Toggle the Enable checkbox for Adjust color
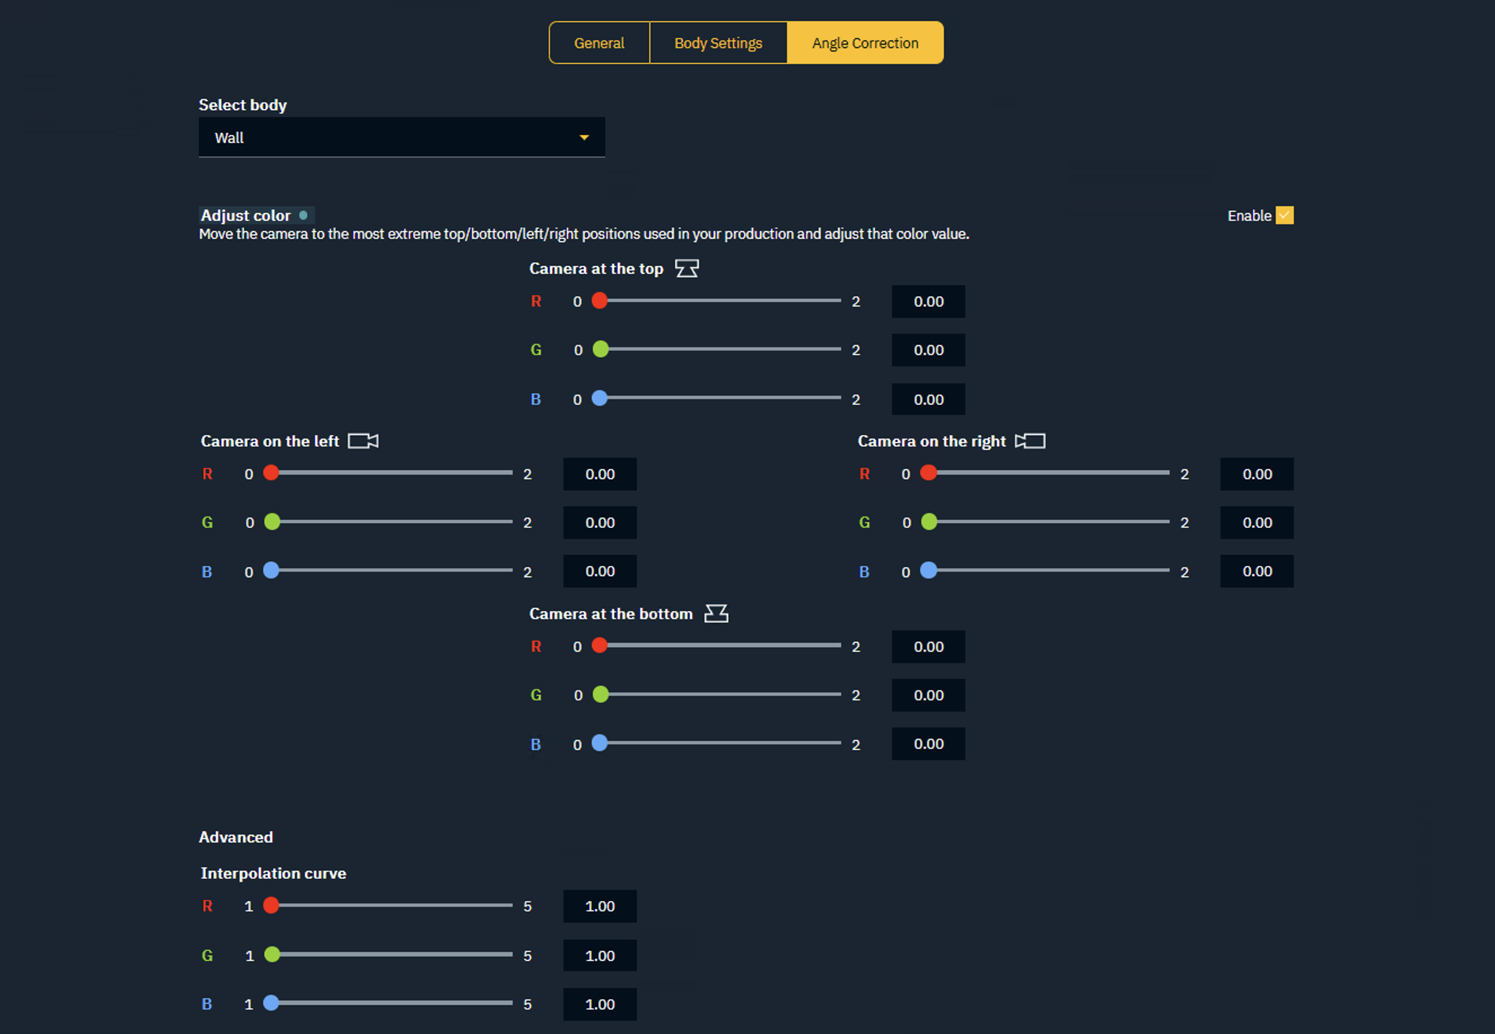The height and width of the screenshot is (1034, 1495). (x=1284, y=215)
